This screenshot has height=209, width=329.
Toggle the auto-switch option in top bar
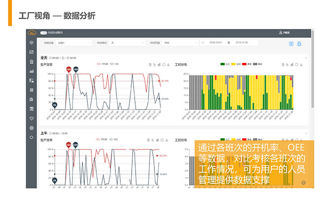[43, 33]
